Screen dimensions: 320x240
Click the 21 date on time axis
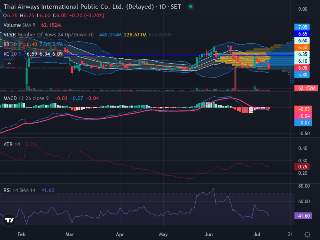(x=290, y=234)
